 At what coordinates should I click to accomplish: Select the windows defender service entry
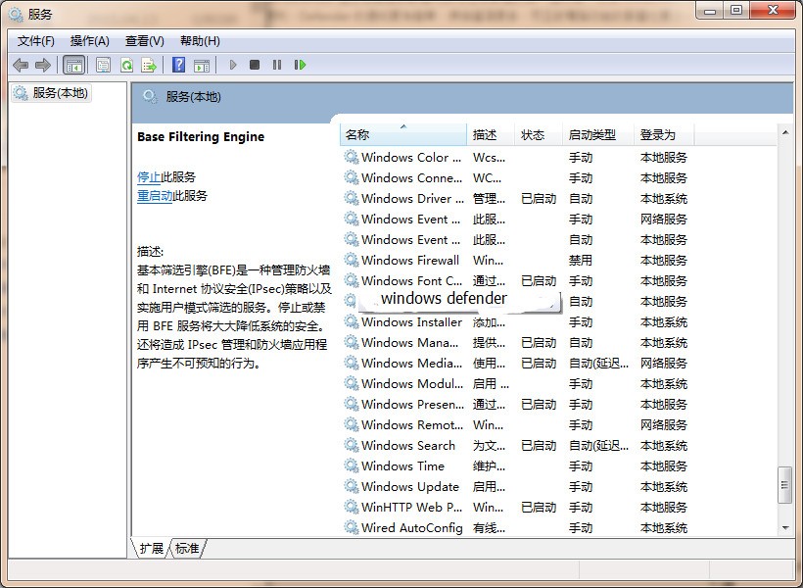[444, 298]
